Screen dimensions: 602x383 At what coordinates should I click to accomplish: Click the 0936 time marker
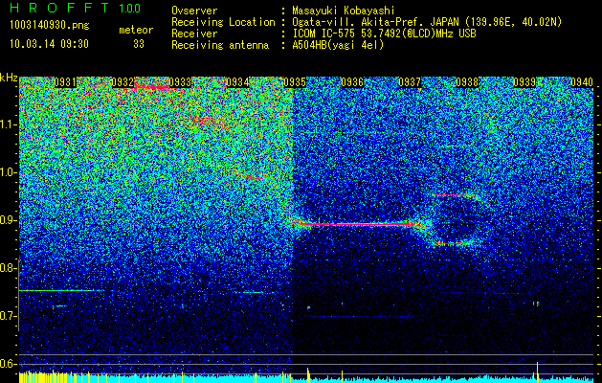352,82
